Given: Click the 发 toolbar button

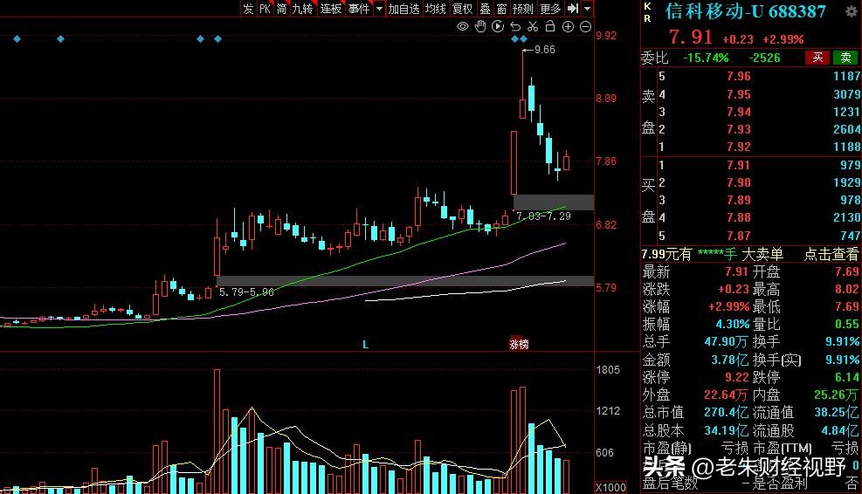Looking at the screenshot, I should click(x=249, y=9).
